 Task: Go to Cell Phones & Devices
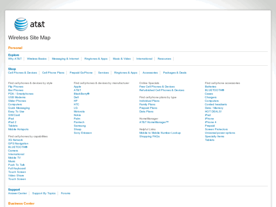coord(22,73)
